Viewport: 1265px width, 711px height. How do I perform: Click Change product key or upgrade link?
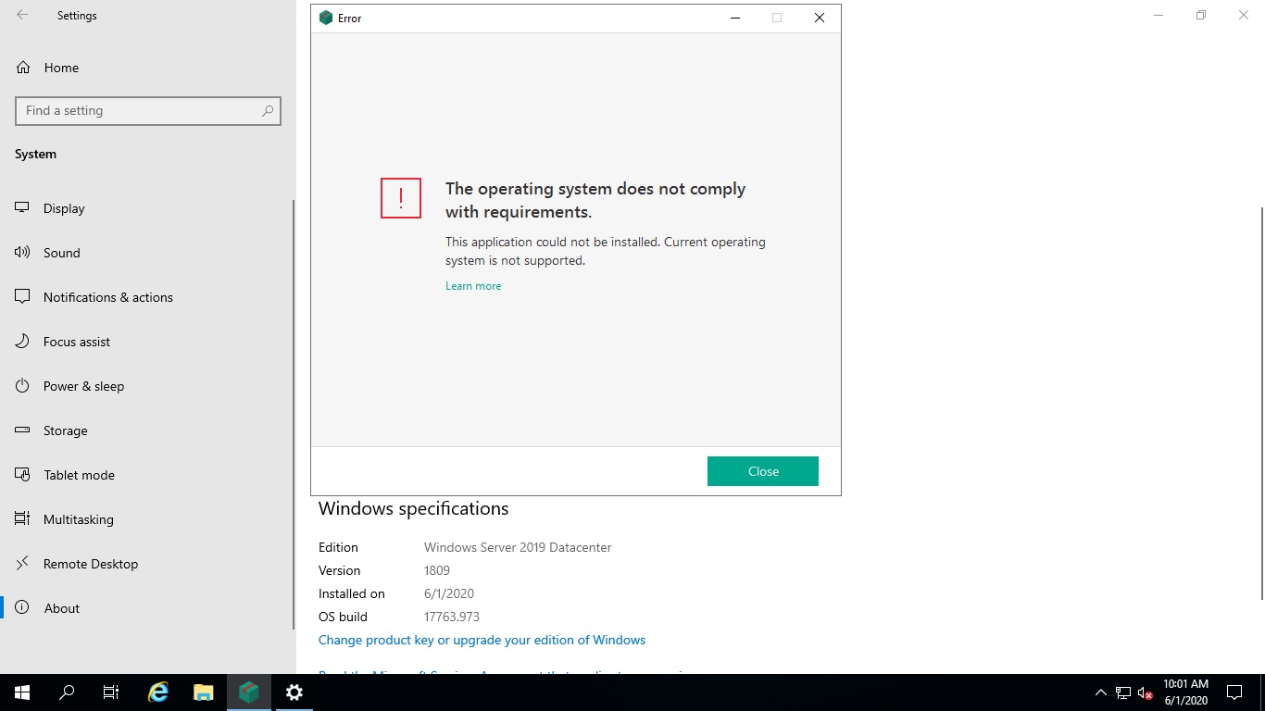click(x=482, y=640)
